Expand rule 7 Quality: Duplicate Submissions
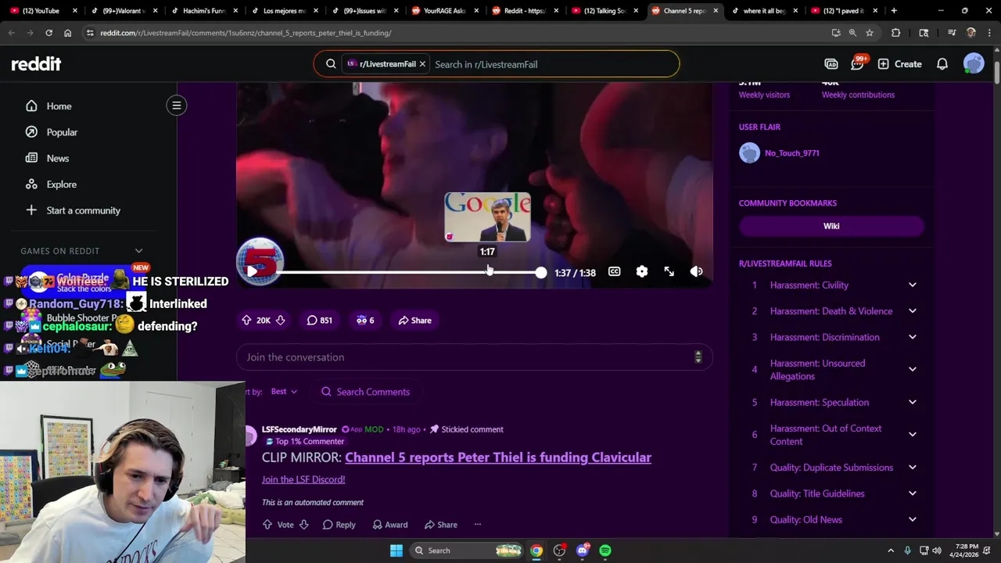Viewport: 1001px width, 563px height. [x=912, y=468]
